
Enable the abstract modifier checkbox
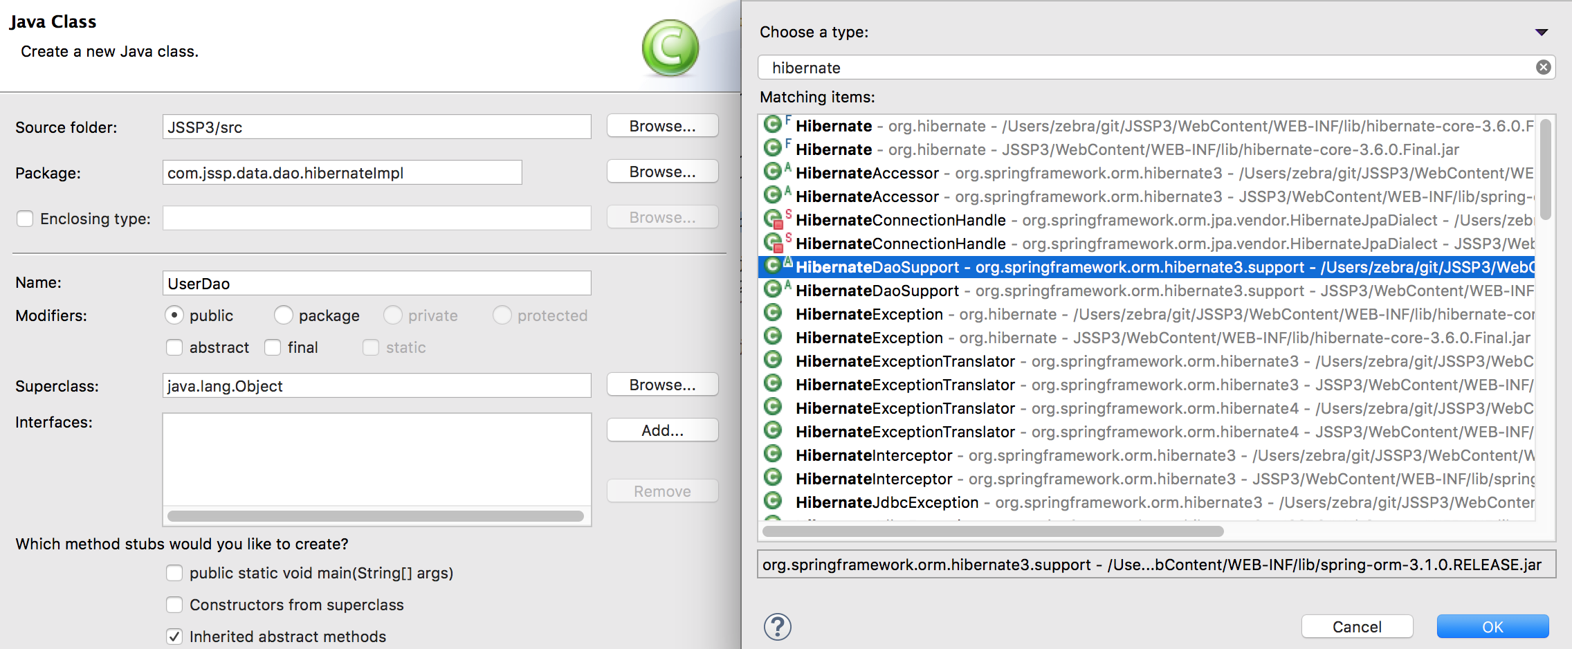click(x=174, y=347)
